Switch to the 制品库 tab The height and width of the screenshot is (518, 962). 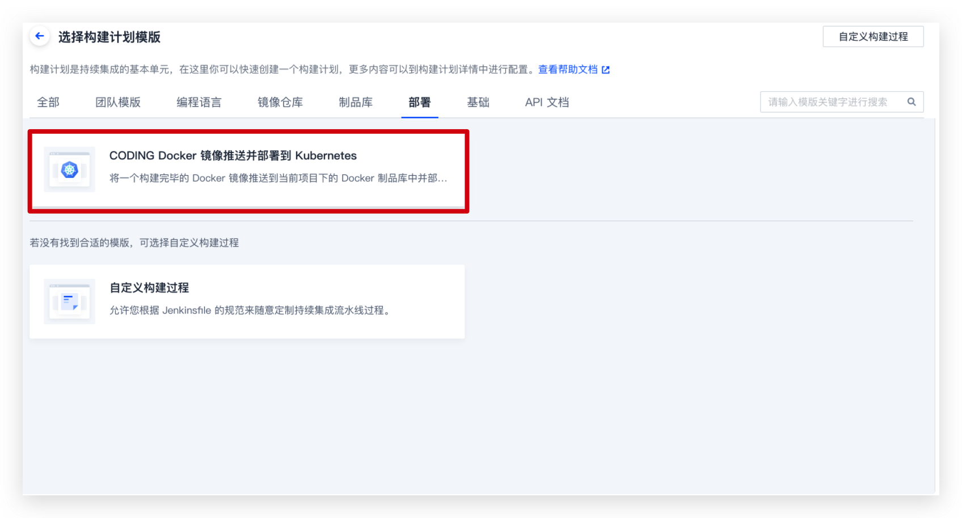pyautogui.click(x=356, y=103)
